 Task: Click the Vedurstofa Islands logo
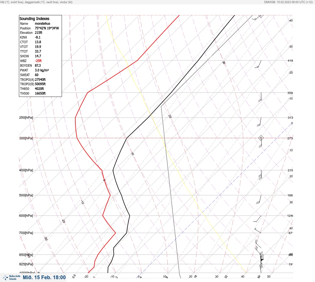click(11, 278)
